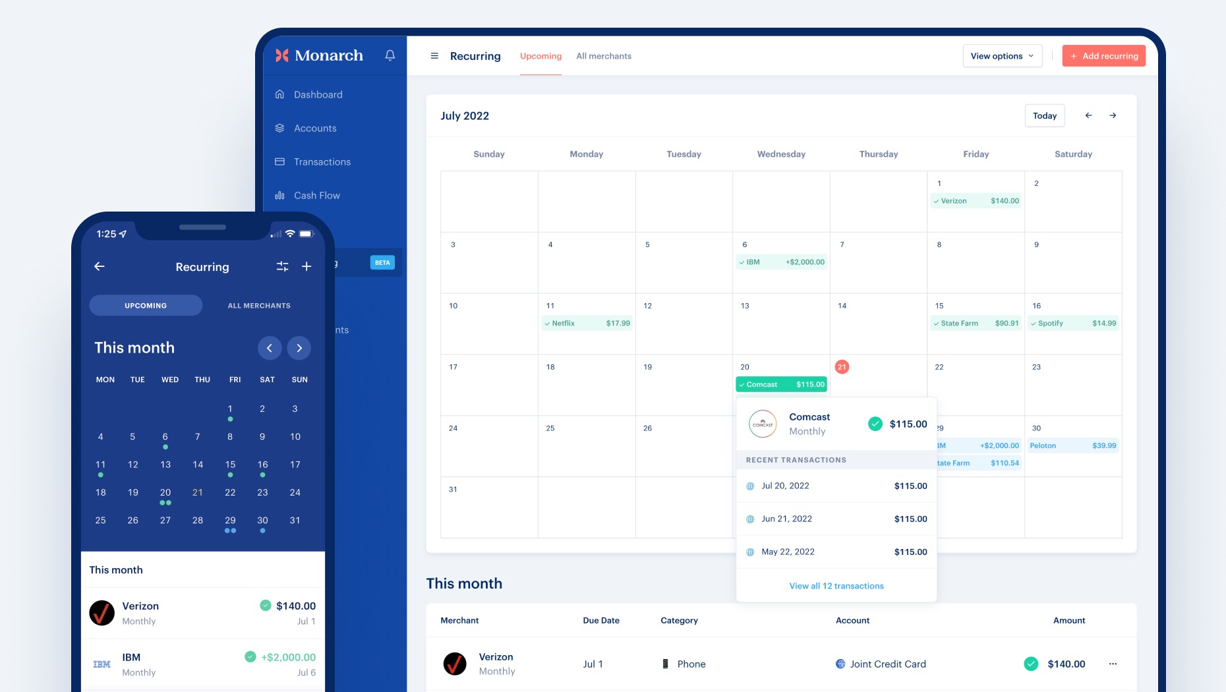1226x692 pixels.
Task: Click the Monarch logo icon
Action: coord(282,55)
